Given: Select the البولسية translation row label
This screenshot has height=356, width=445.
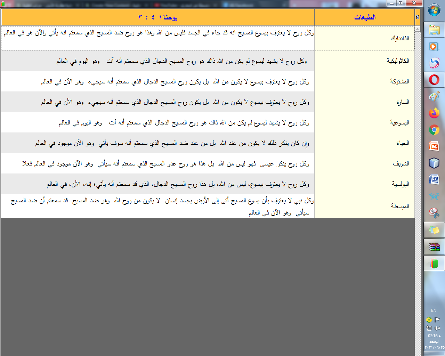Looking at the screenshot, I should [x=400, y=184].
